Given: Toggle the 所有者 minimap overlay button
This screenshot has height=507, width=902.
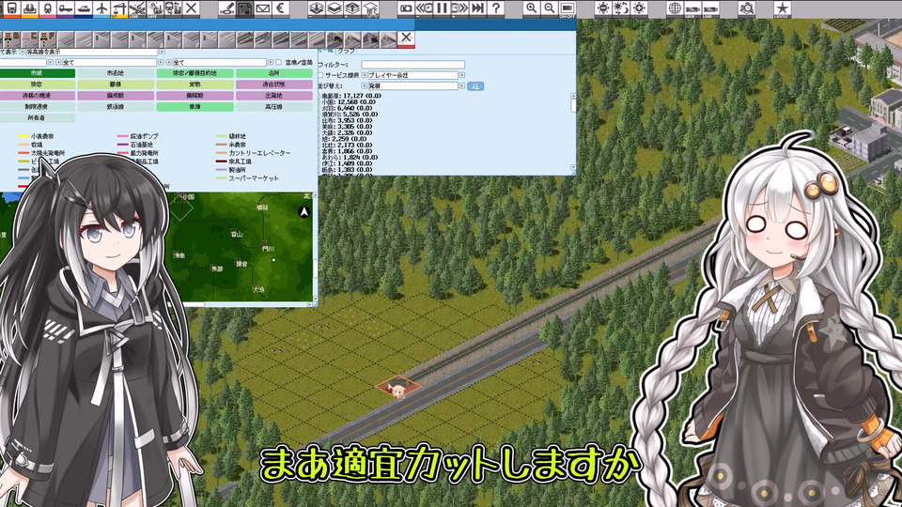Looking at the screenshot, I should click(38, 118).
